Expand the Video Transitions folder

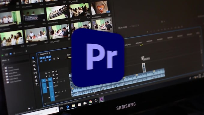tap(5, 83)
